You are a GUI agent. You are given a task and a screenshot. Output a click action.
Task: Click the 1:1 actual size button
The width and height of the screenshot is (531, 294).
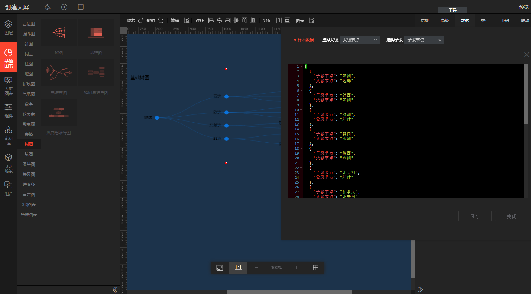pyautogui.click(x=238, y=268)
